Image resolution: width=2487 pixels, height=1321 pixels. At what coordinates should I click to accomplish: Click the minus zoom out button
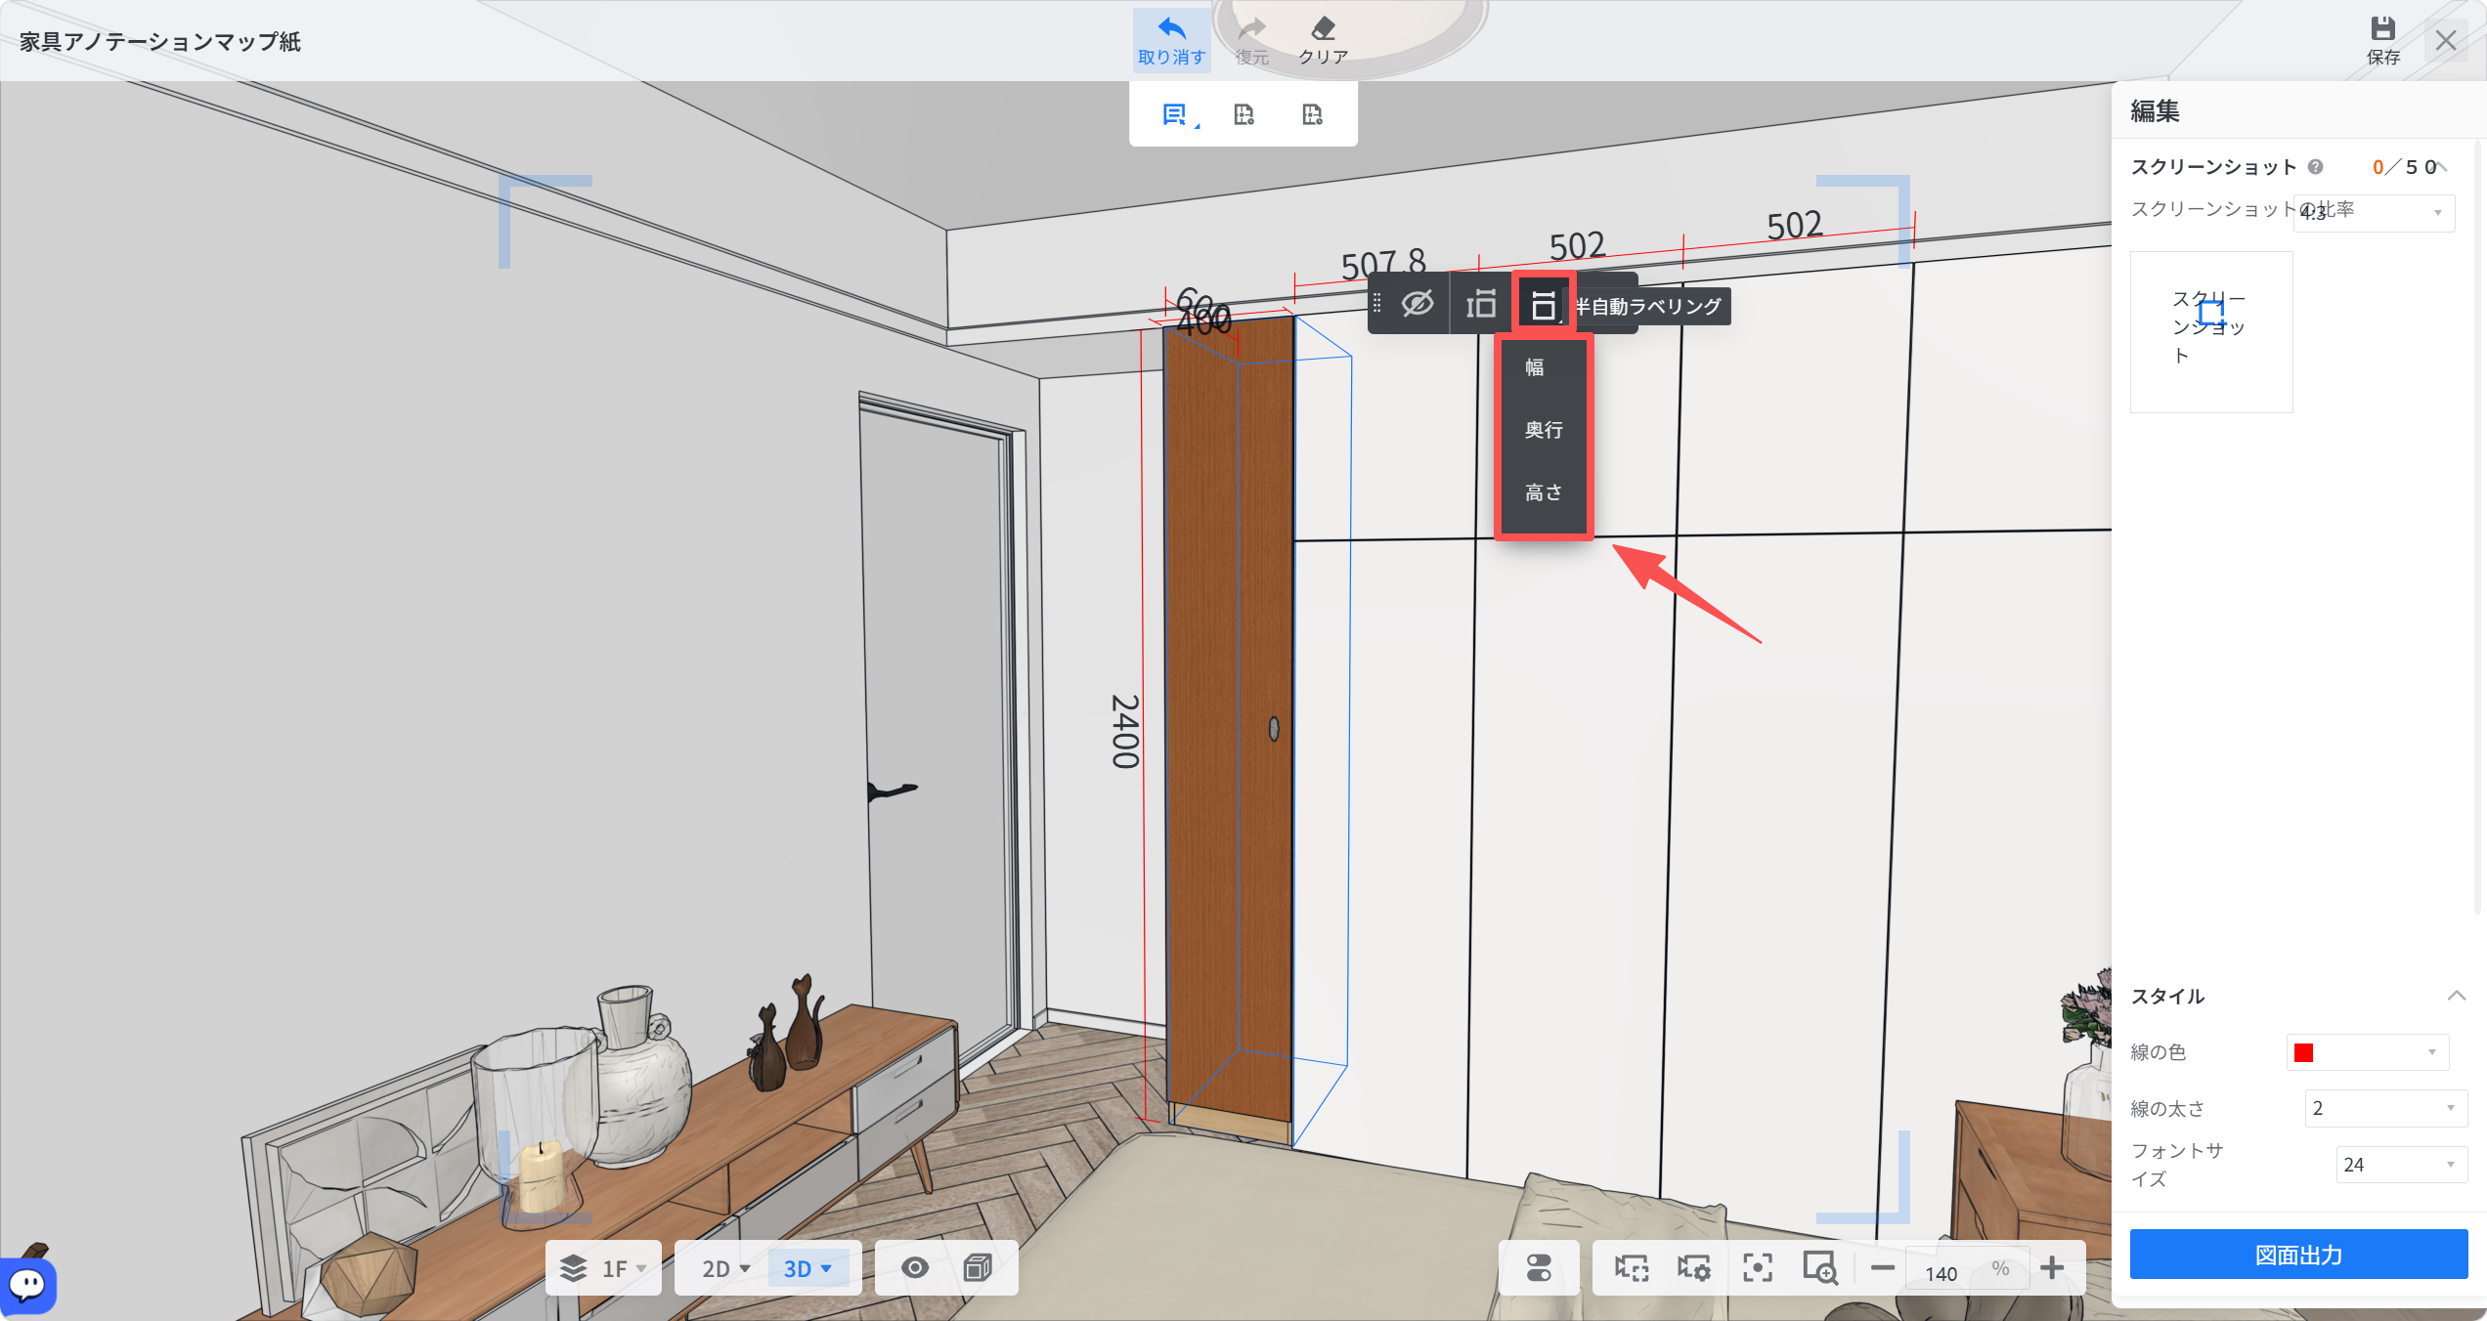(1883, 1268)
